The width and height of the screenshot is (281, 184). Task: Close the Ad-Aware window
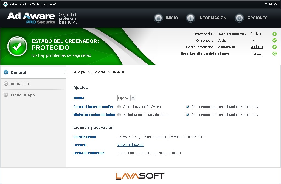(276, 4)
